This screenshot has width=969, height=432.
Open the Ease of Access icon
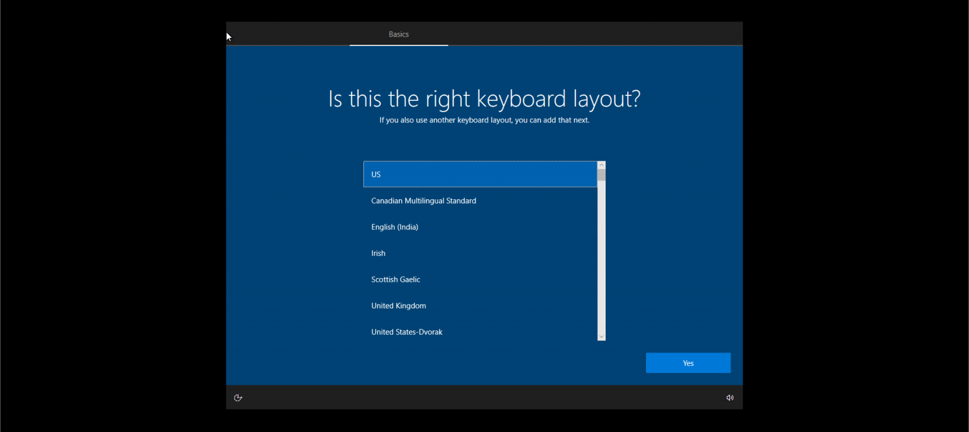coord(238,398)
